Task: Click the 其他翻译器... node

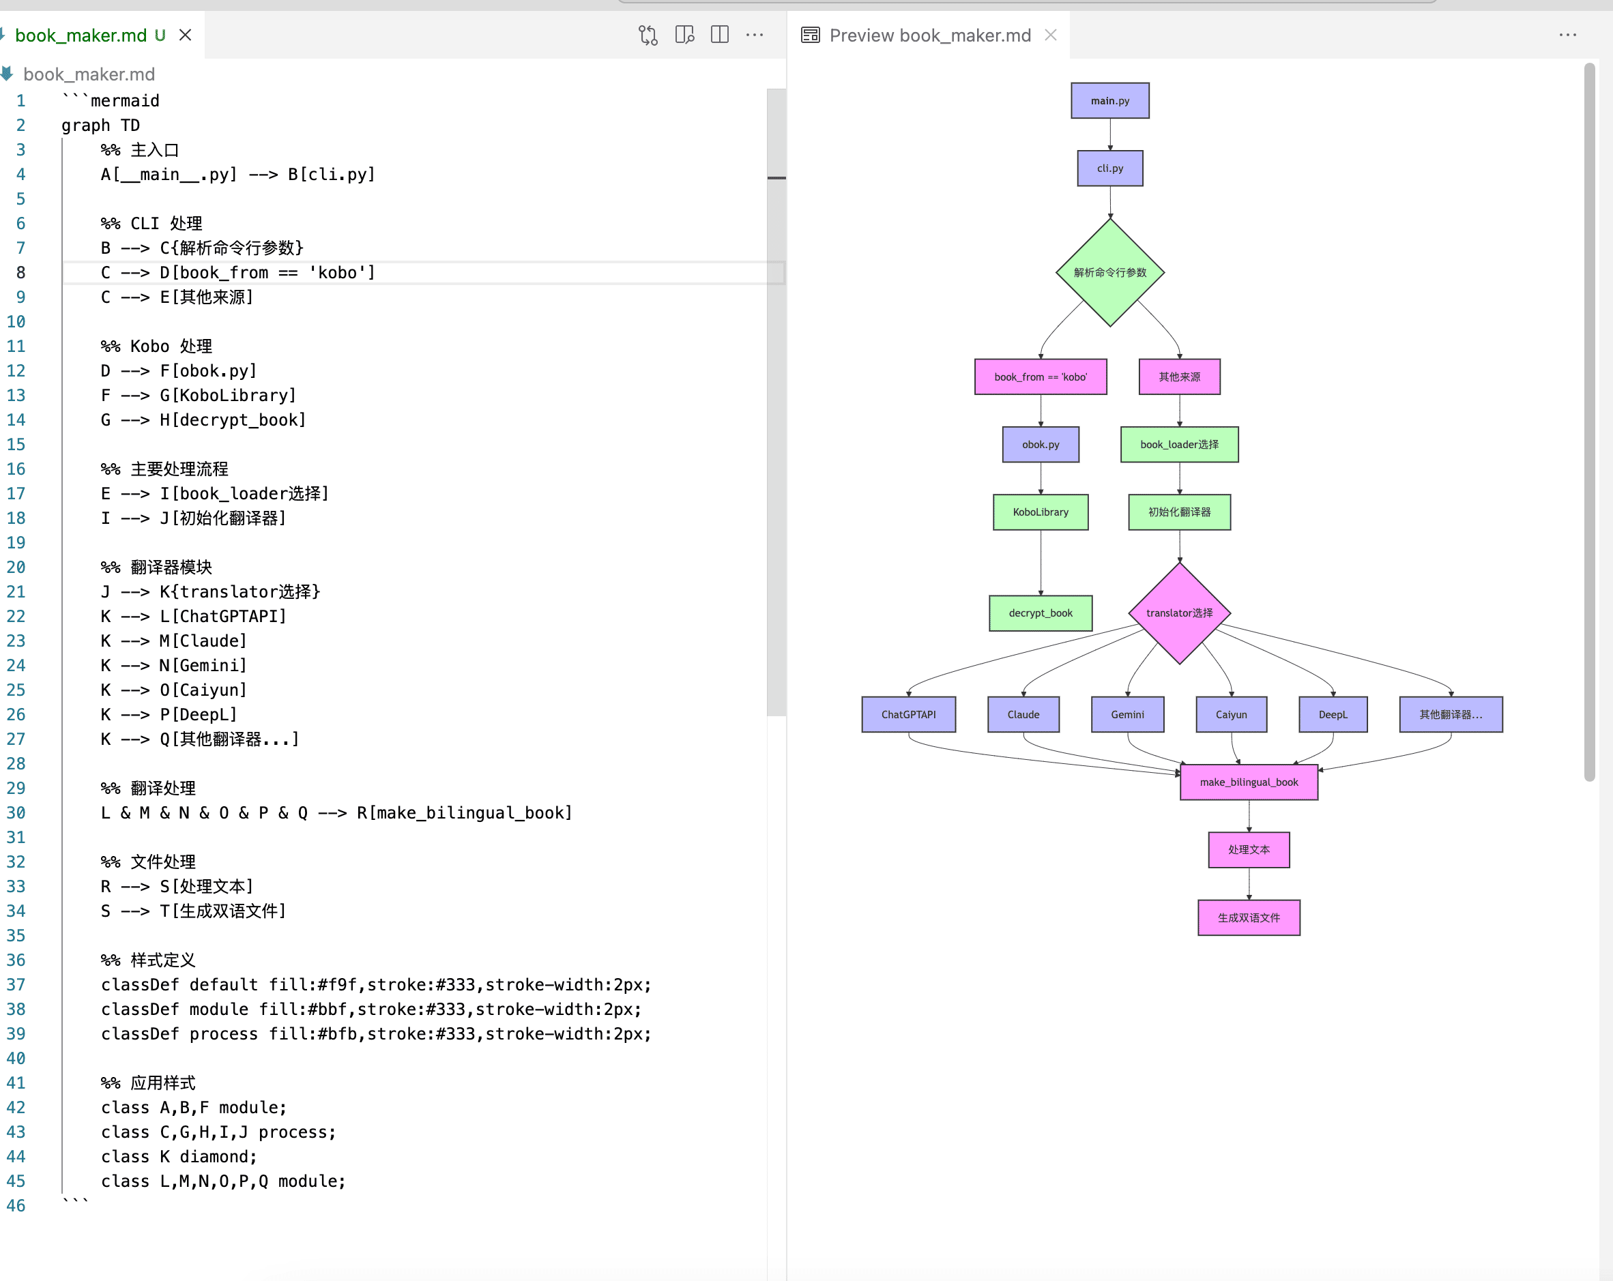Action: [1451, 714]
